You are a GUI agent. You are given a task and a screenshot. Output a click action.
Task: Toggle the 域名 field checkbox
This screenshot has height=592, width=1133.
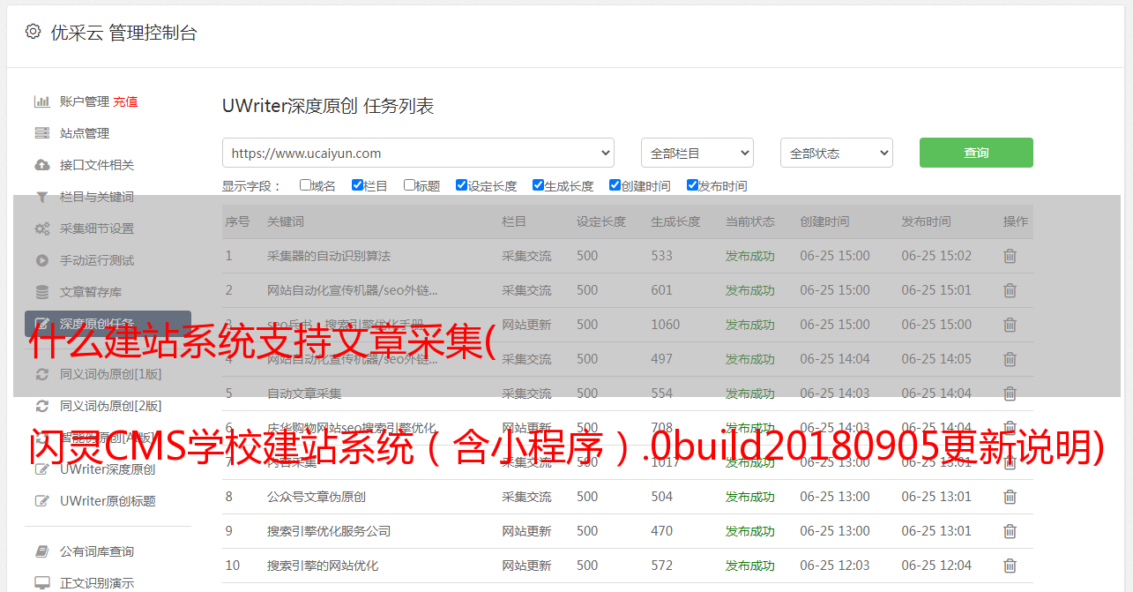305,185
